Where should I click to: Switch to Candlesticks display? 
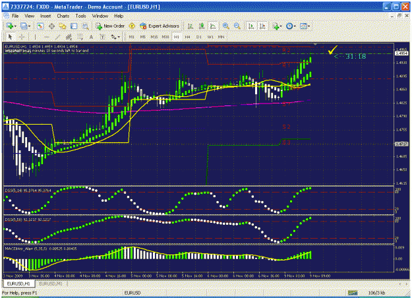tap(202, 26)
